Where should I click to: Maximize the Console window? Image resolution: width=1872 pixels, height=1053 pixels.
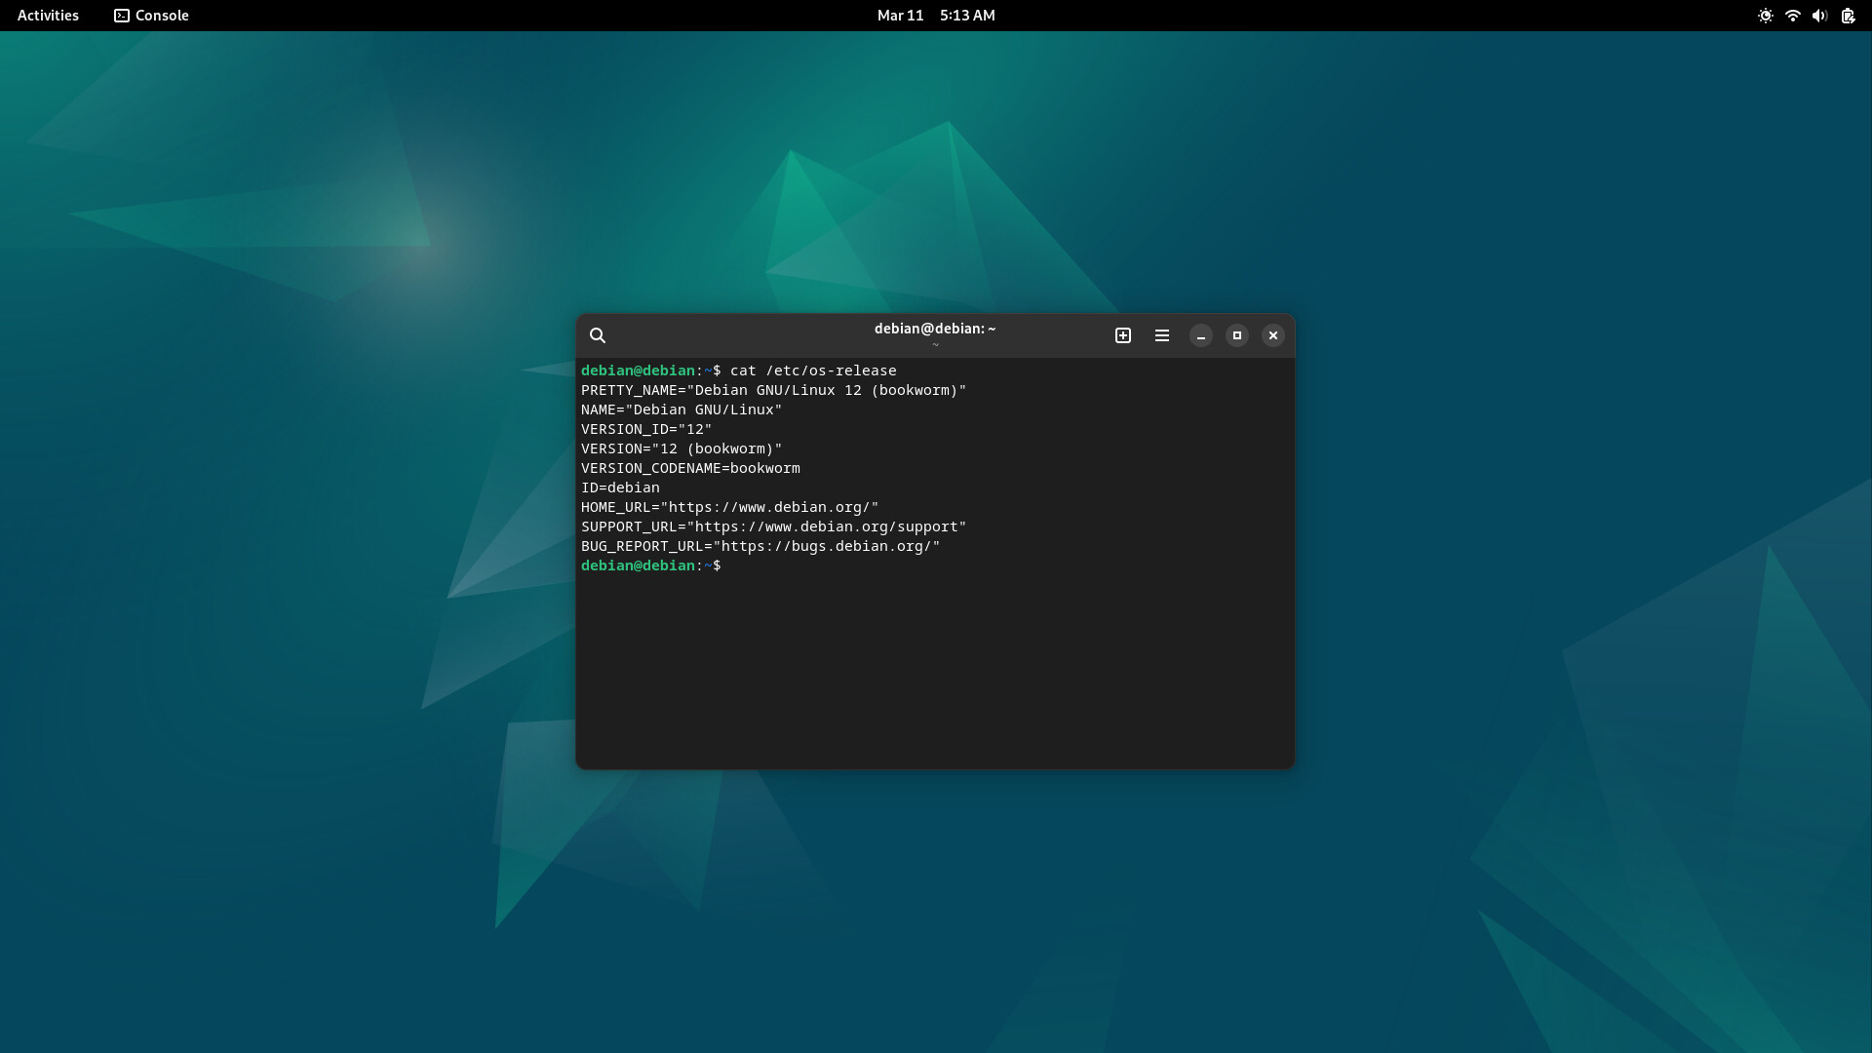click(1237, 335)
